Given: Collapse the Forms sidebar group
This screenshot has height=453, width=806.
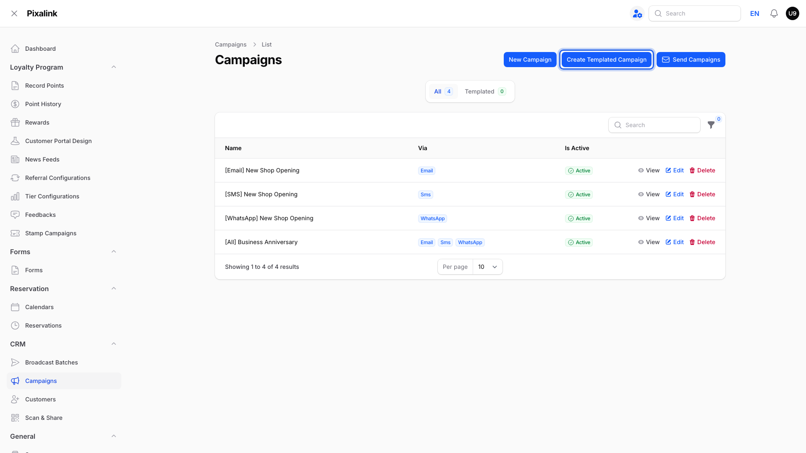Looking at the screenshot, I should [x=114, y=252].
